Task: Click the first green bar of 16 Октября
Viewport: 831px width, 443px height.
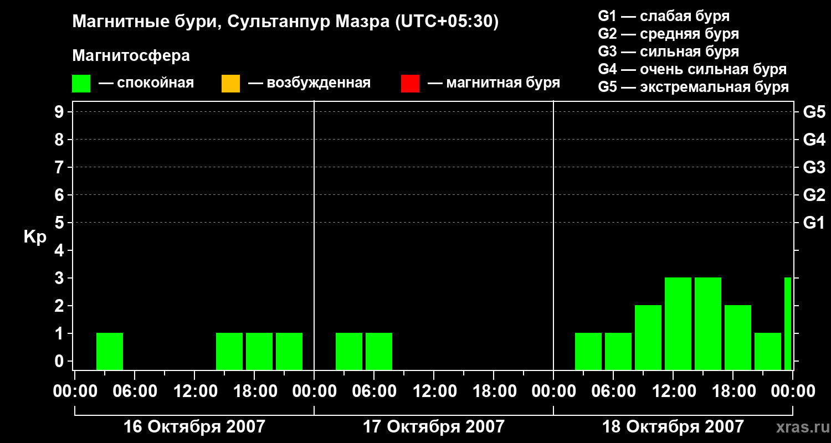Action: (110, 351)
